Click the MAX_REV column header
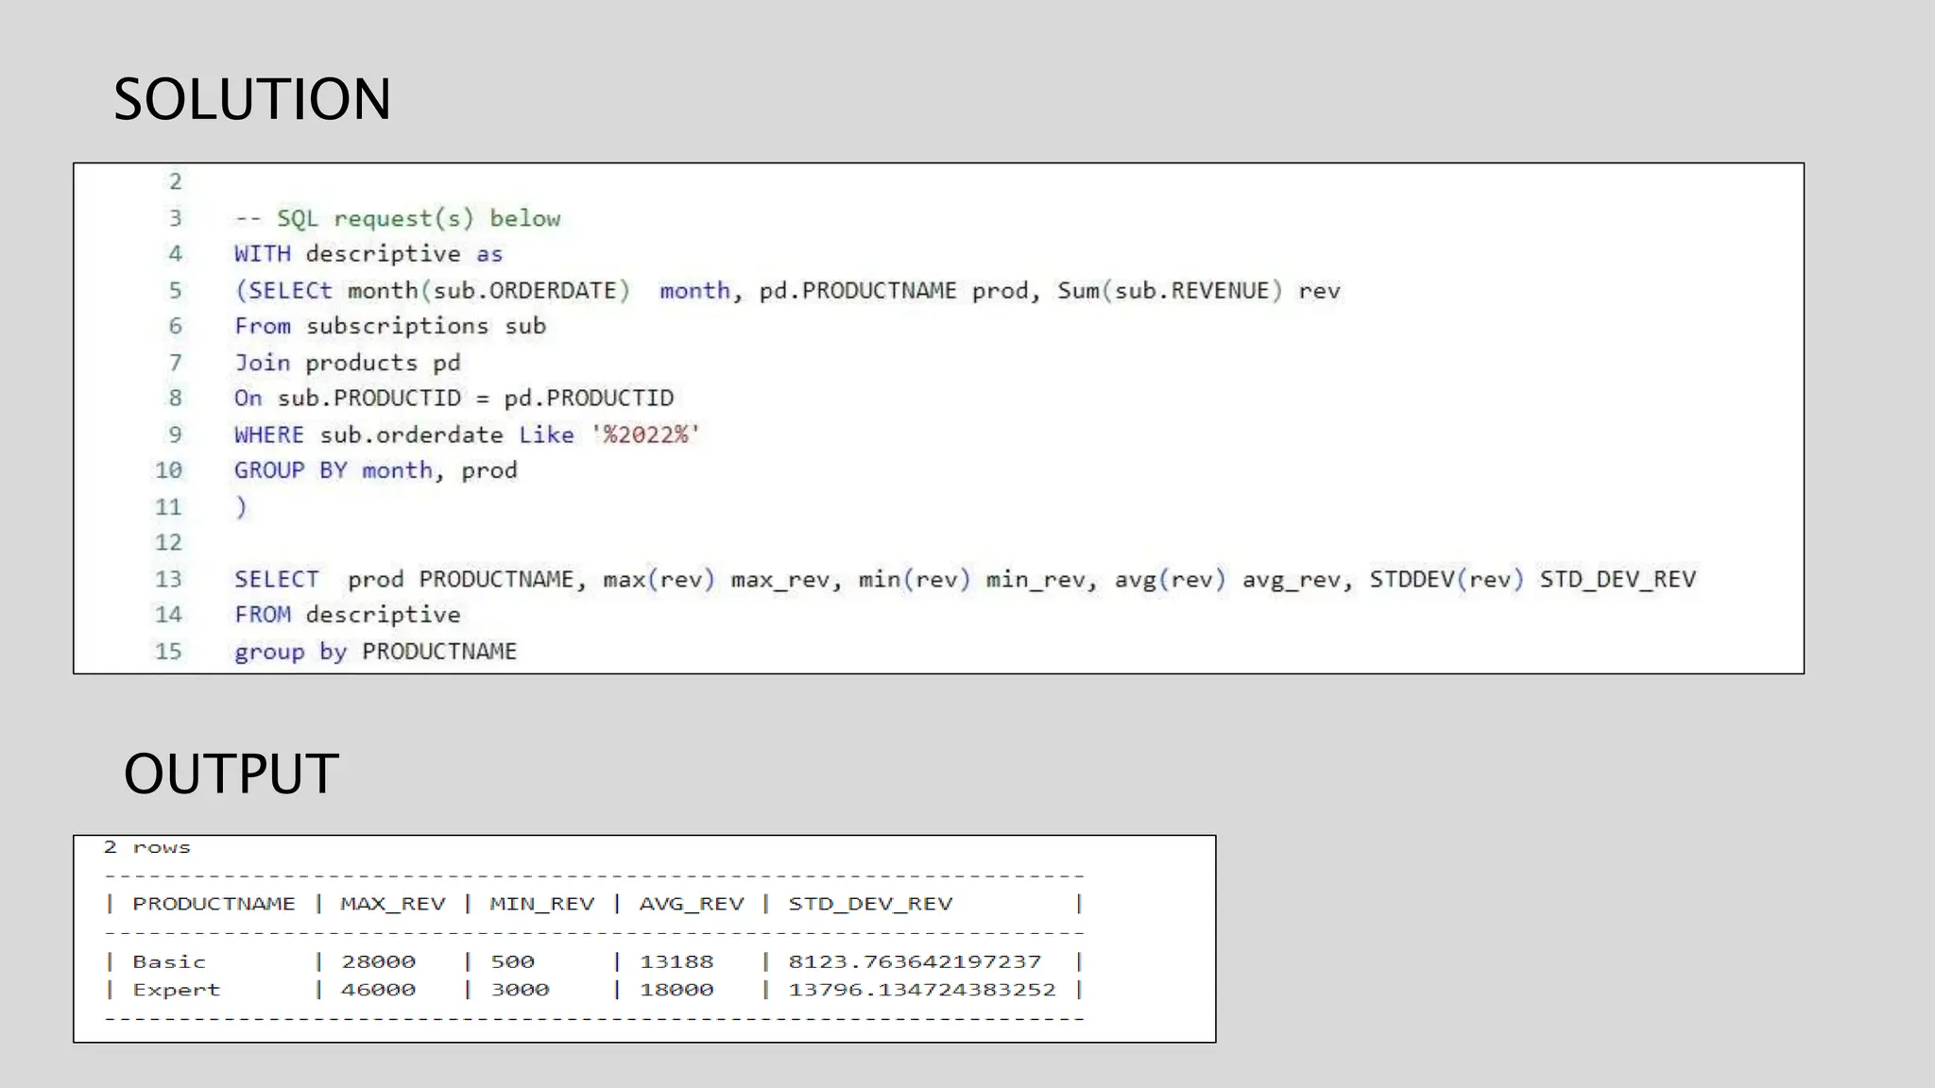 [x=393, y=904]
